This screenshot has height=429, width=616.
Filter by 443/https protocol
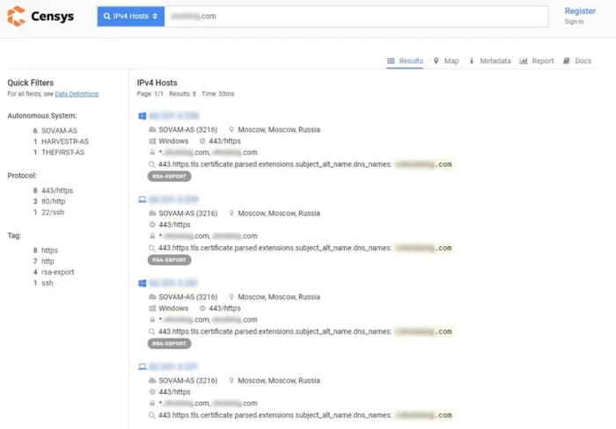(x=57, y=190)
